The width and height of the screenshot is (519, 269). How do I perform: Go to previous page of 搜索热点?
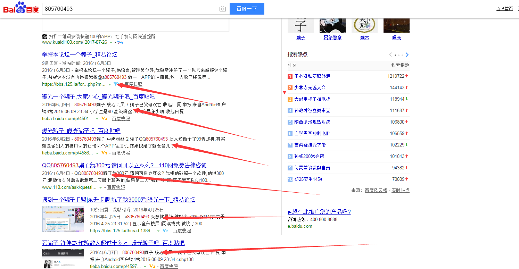point(390,55)
